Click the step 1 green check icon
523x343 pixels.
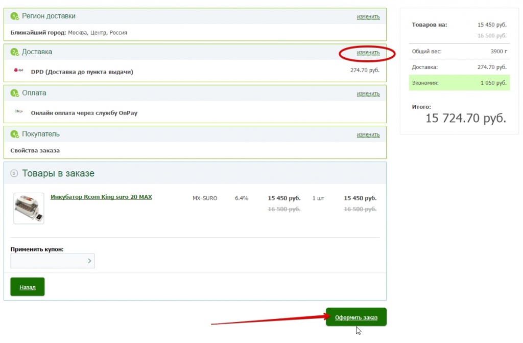click(14, 16)
